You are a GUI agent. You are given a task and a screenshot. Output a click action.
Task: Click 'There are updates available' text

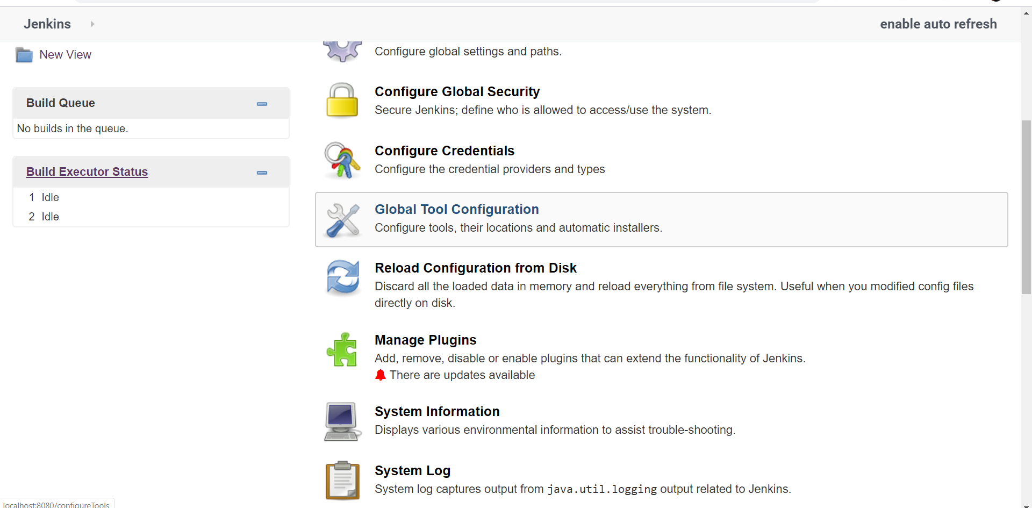coord(462,375)
